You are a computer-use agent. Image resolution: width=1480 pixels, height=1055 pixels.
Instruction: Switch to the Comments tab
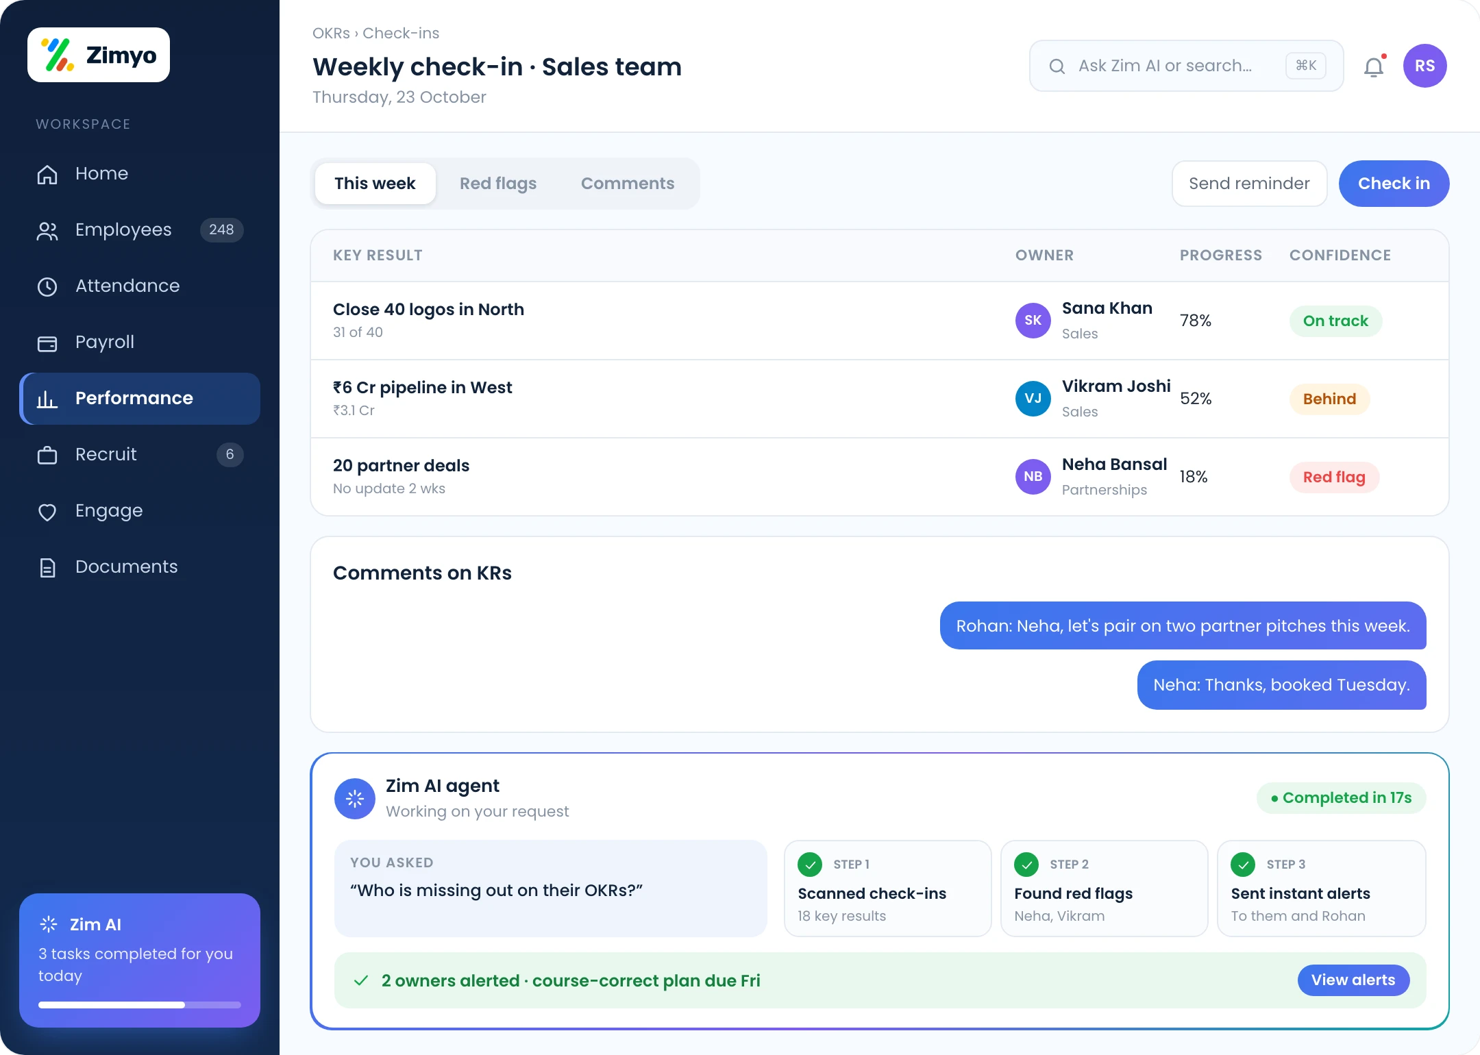pyautogui.click(x=628, y=184)
